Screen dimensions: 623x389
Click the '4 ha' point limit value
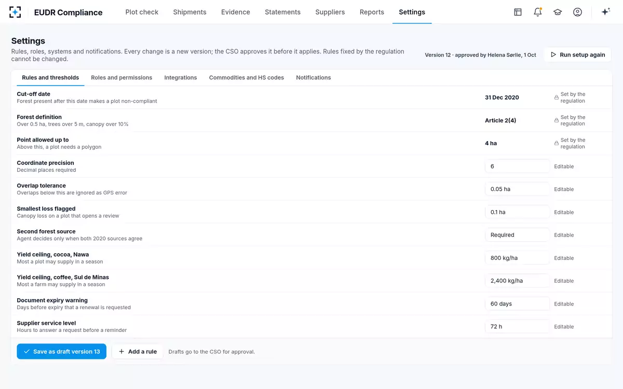491,143
